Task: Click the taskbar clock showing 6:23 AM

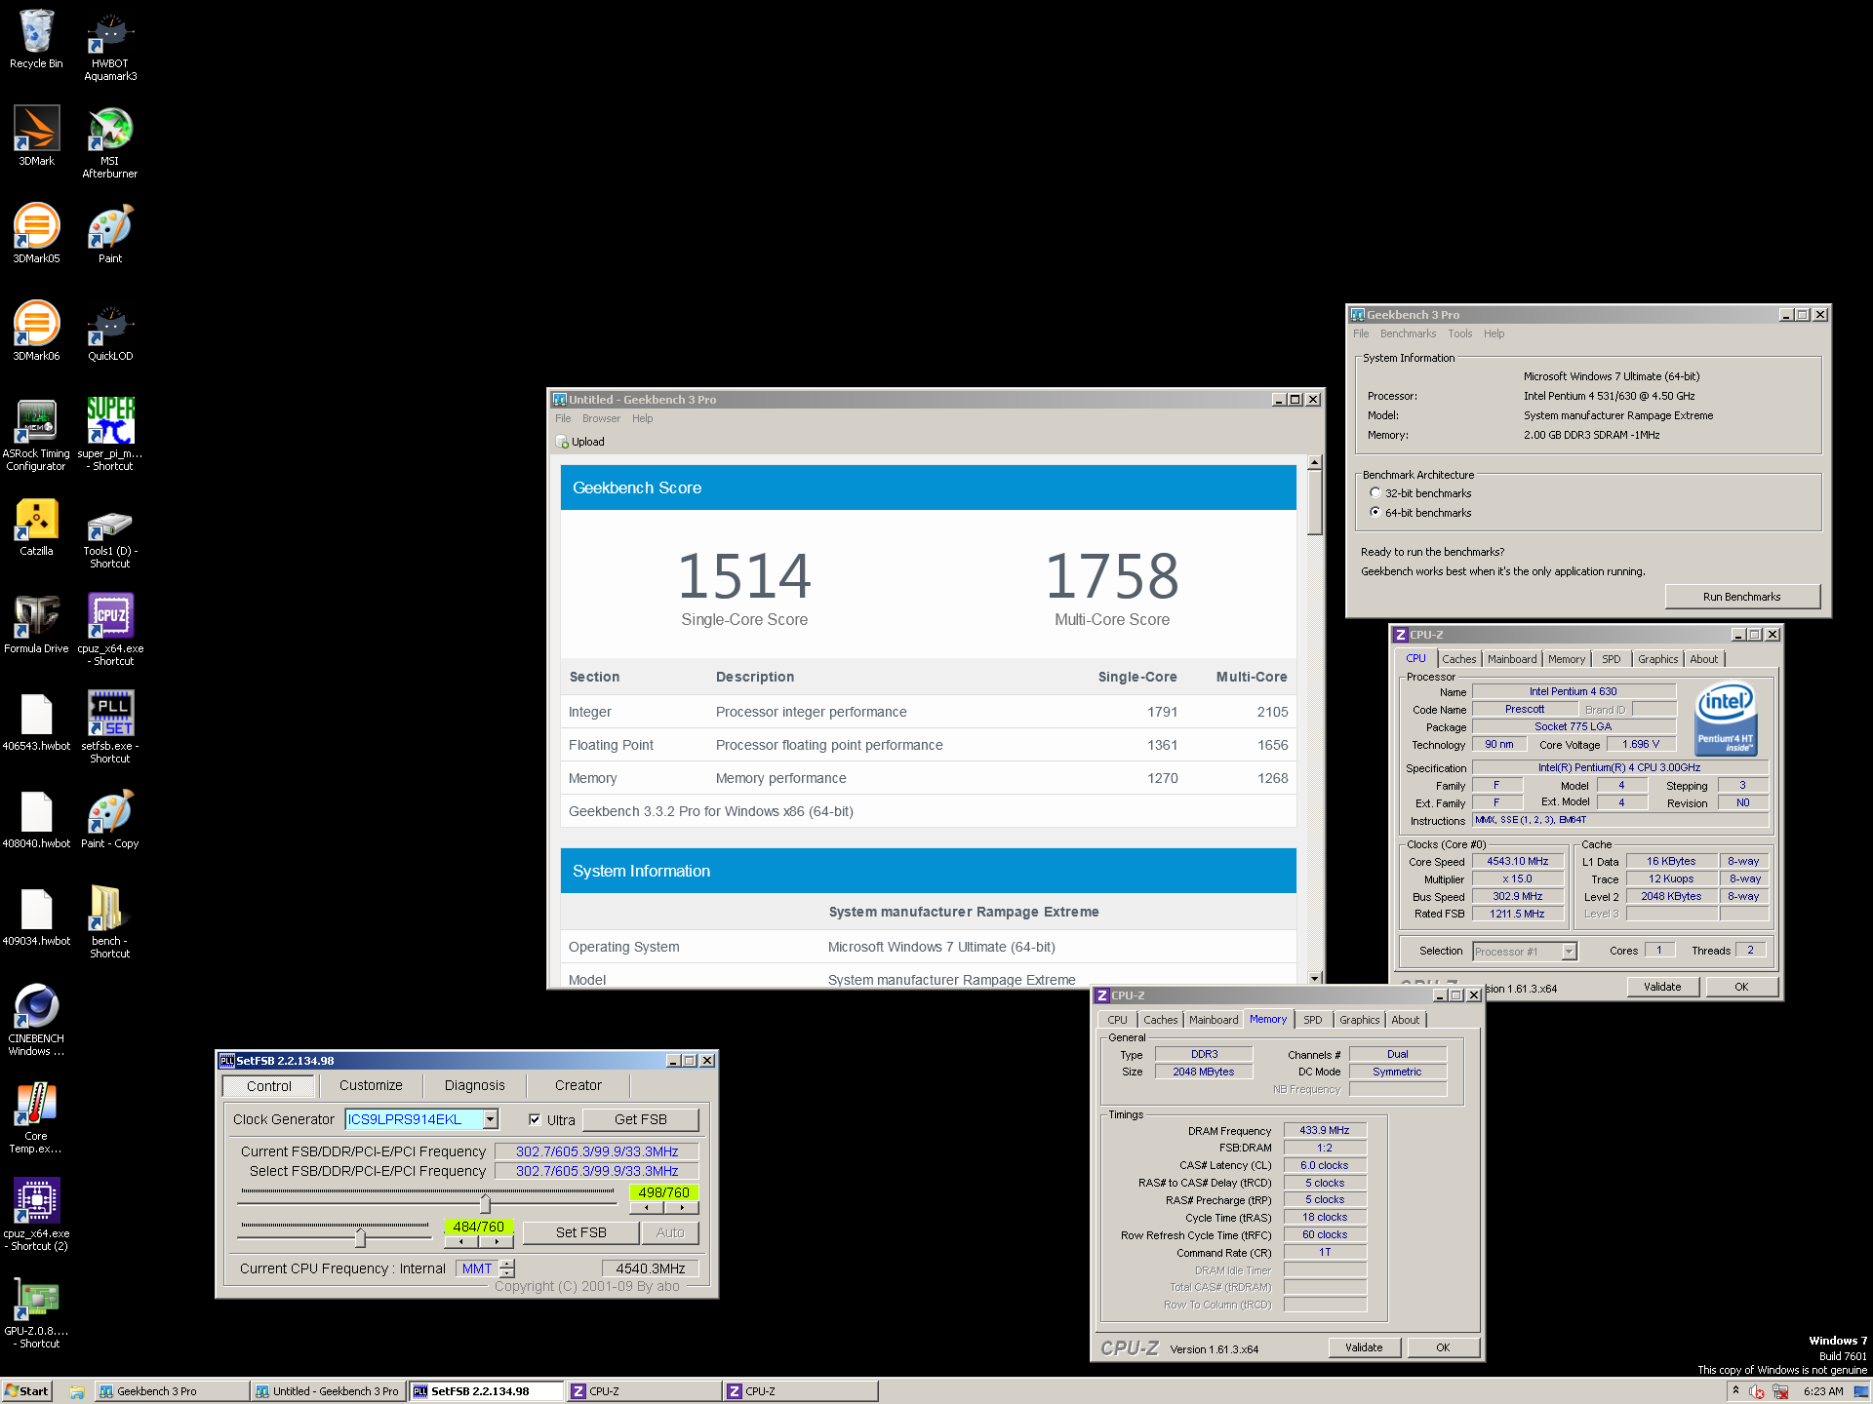Action: [x=1823, y=1391]
